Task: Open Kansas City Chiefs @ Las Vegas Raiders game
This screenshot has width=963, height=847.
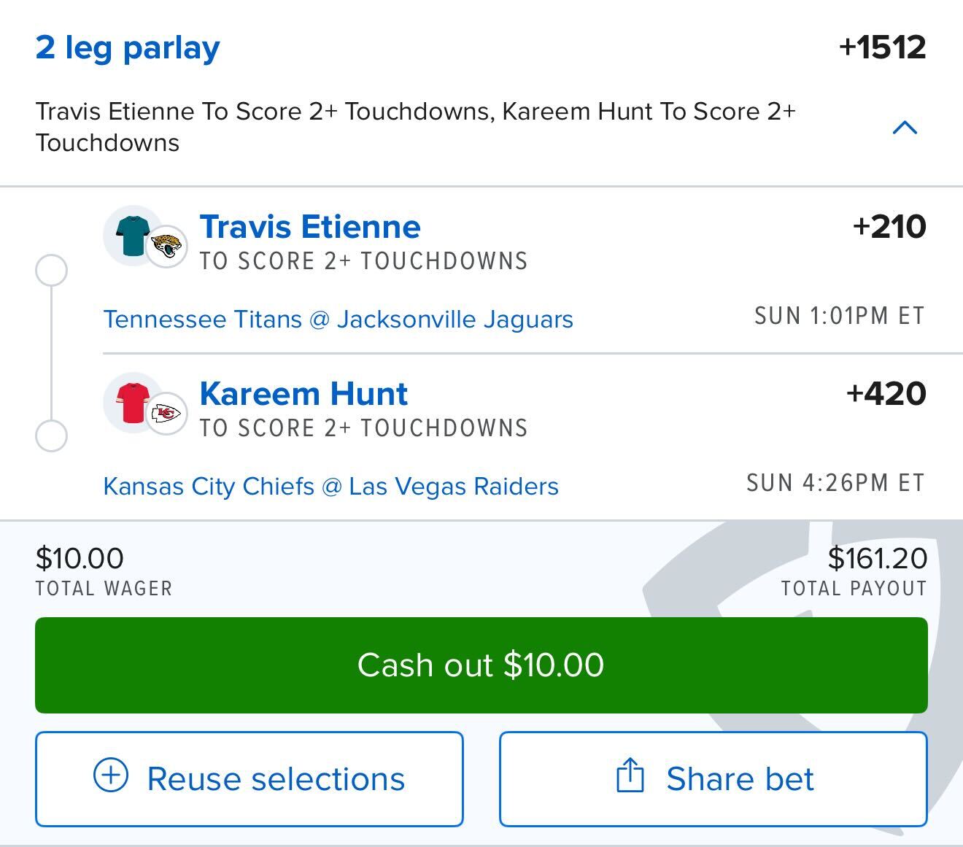Action: (330, 487)
